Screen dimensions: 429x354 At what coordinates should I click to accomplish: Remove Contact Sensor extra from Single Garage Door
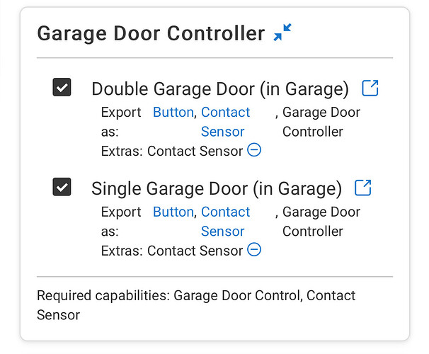[254, 249]
